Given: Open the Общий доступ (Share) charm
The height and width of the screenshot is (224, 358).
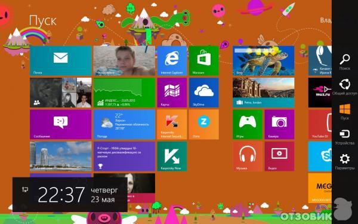Looking at the screenshot, I should click(x=345, y=87).
